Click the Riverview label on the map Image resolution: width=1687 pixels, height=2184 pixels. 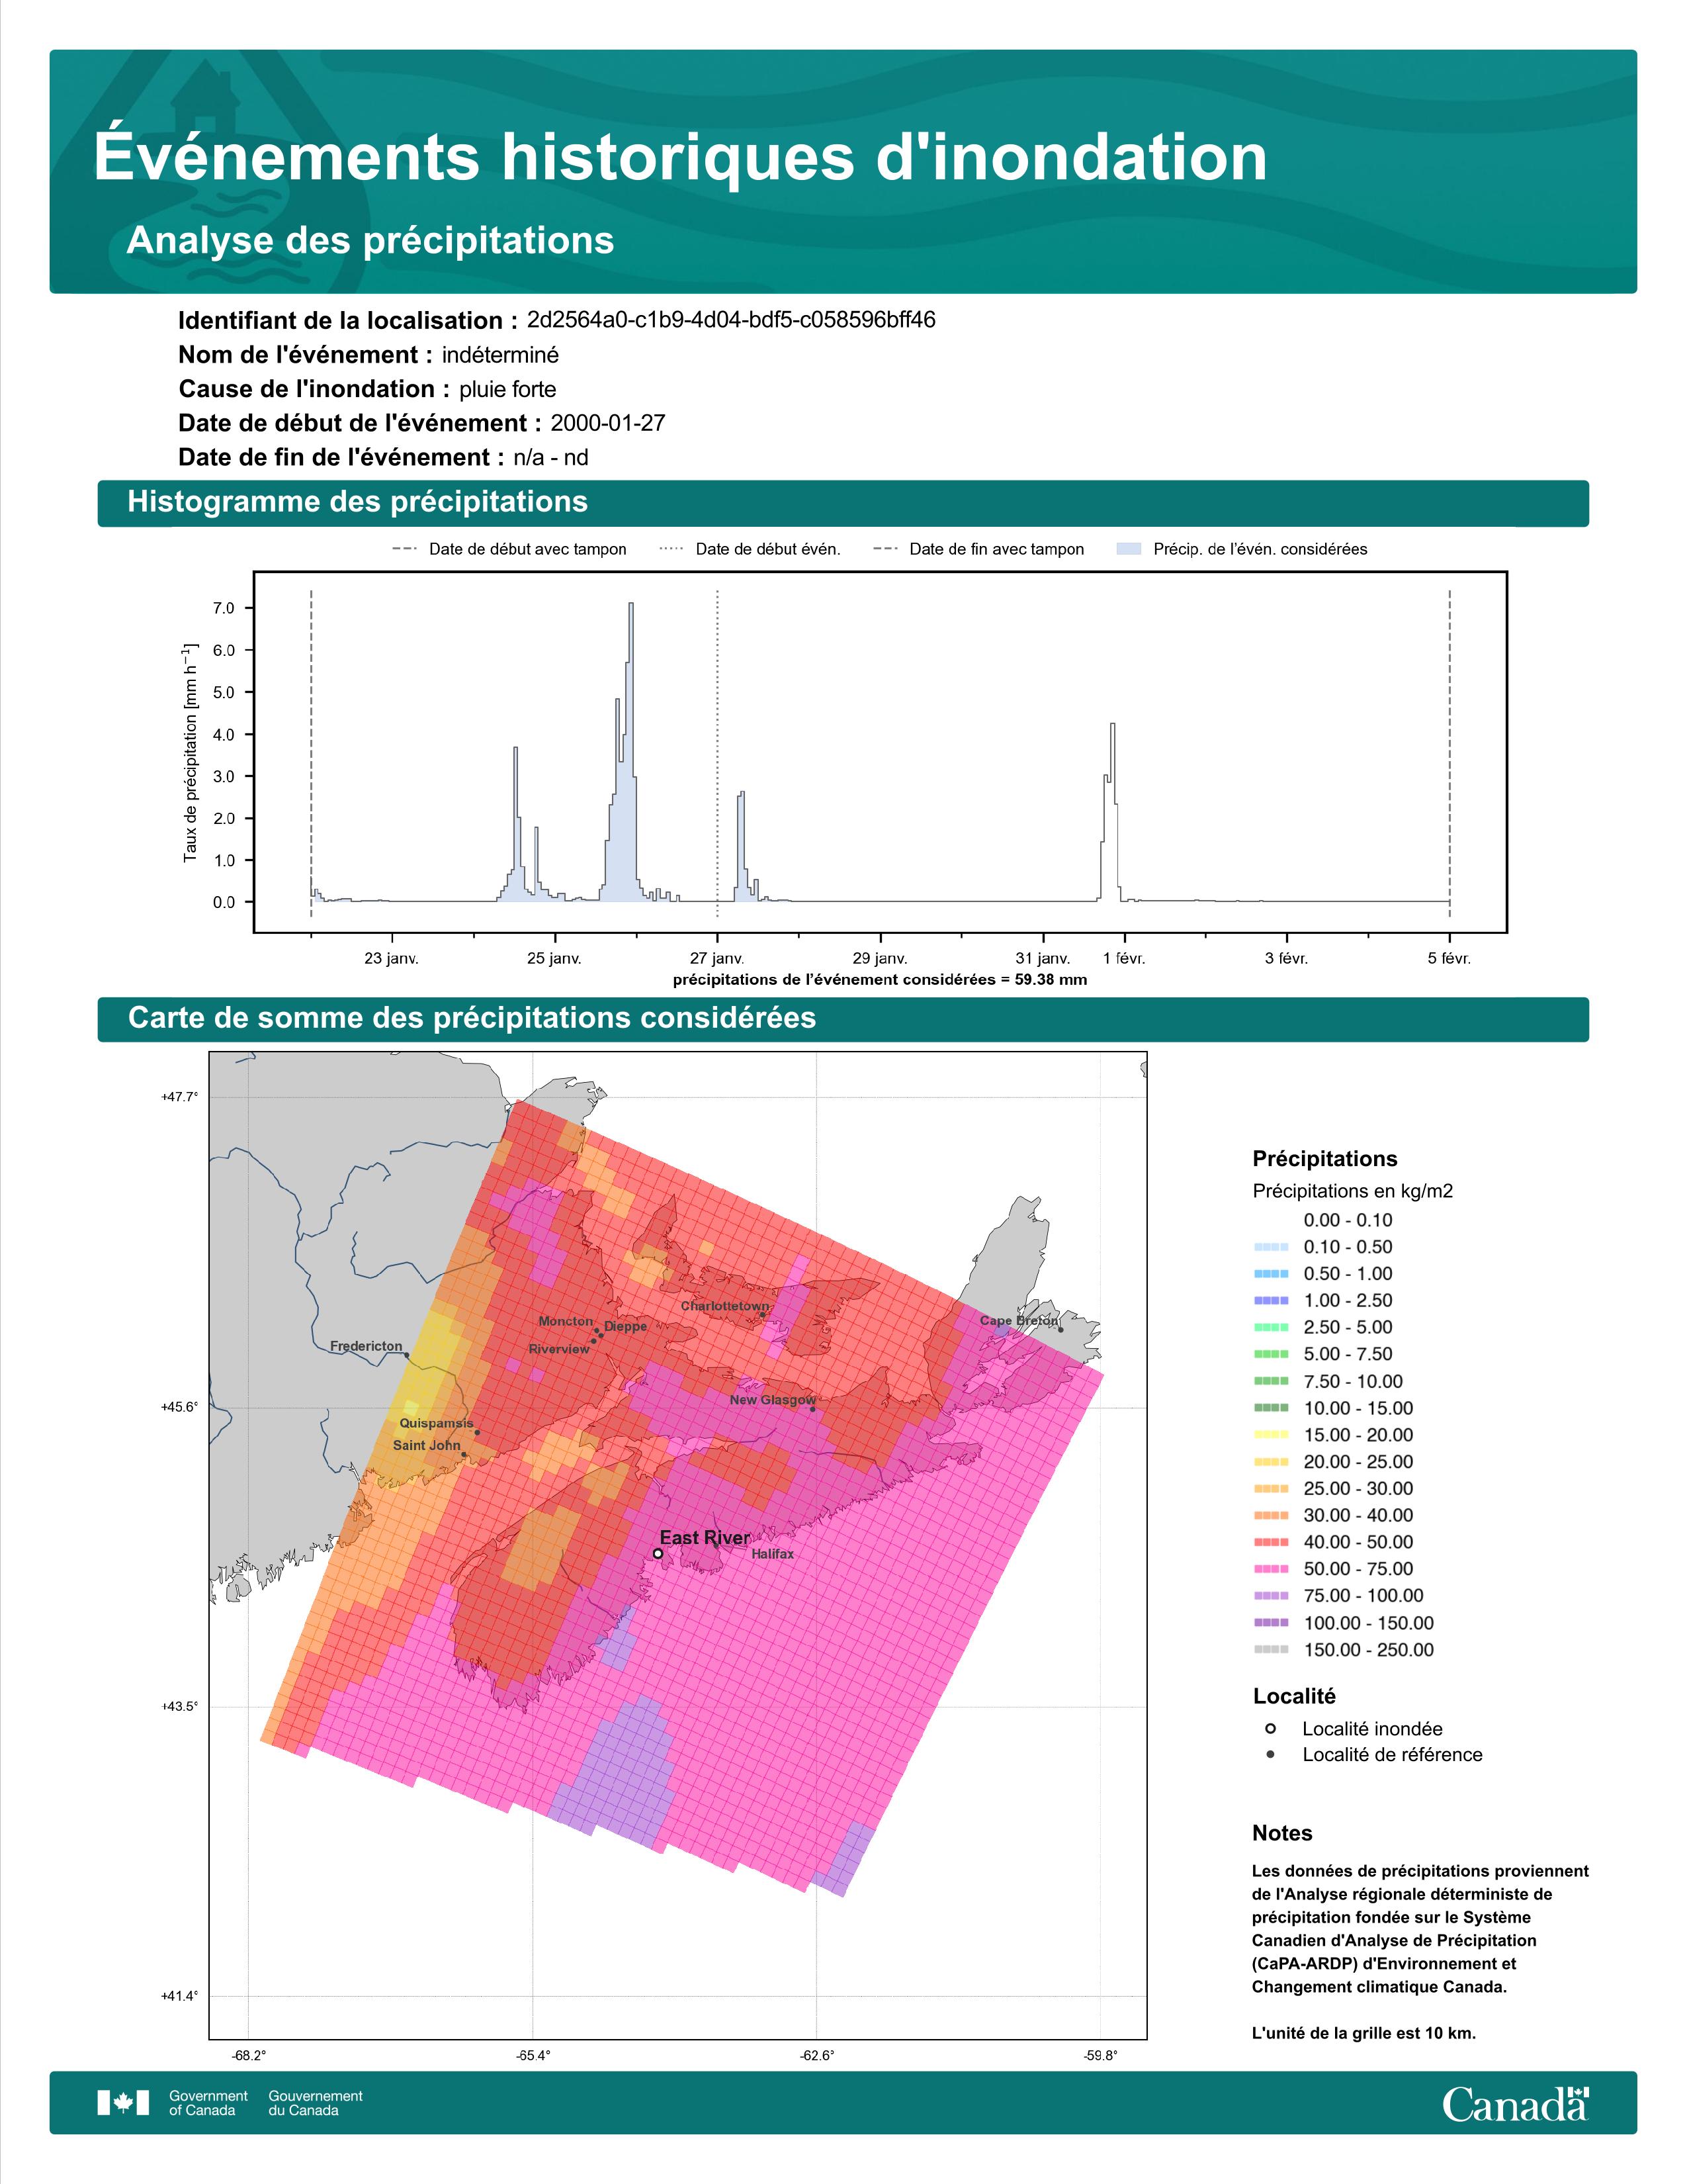(558, 1349)
